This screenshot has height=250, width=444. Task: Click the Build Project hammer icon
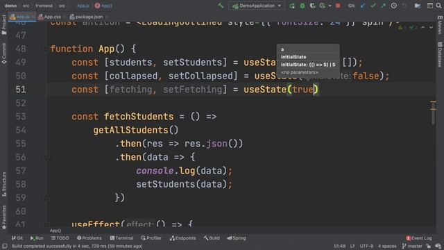point(221,6)
